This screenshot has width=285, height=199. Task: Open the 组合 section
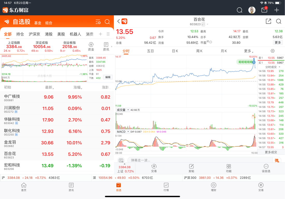(48, 23)
